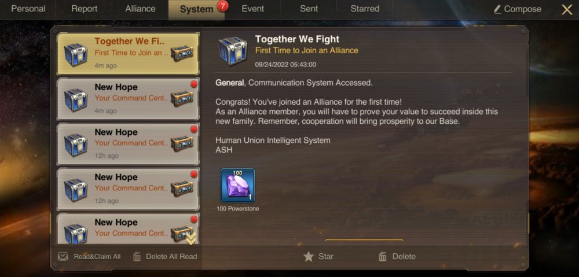Screen dimensions: 579x277
Task: Go to the Starred tab
Action: [x=365, y=9]
